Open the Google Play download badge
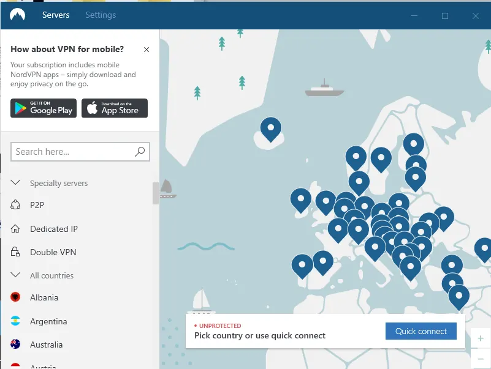 pos(44,108)
